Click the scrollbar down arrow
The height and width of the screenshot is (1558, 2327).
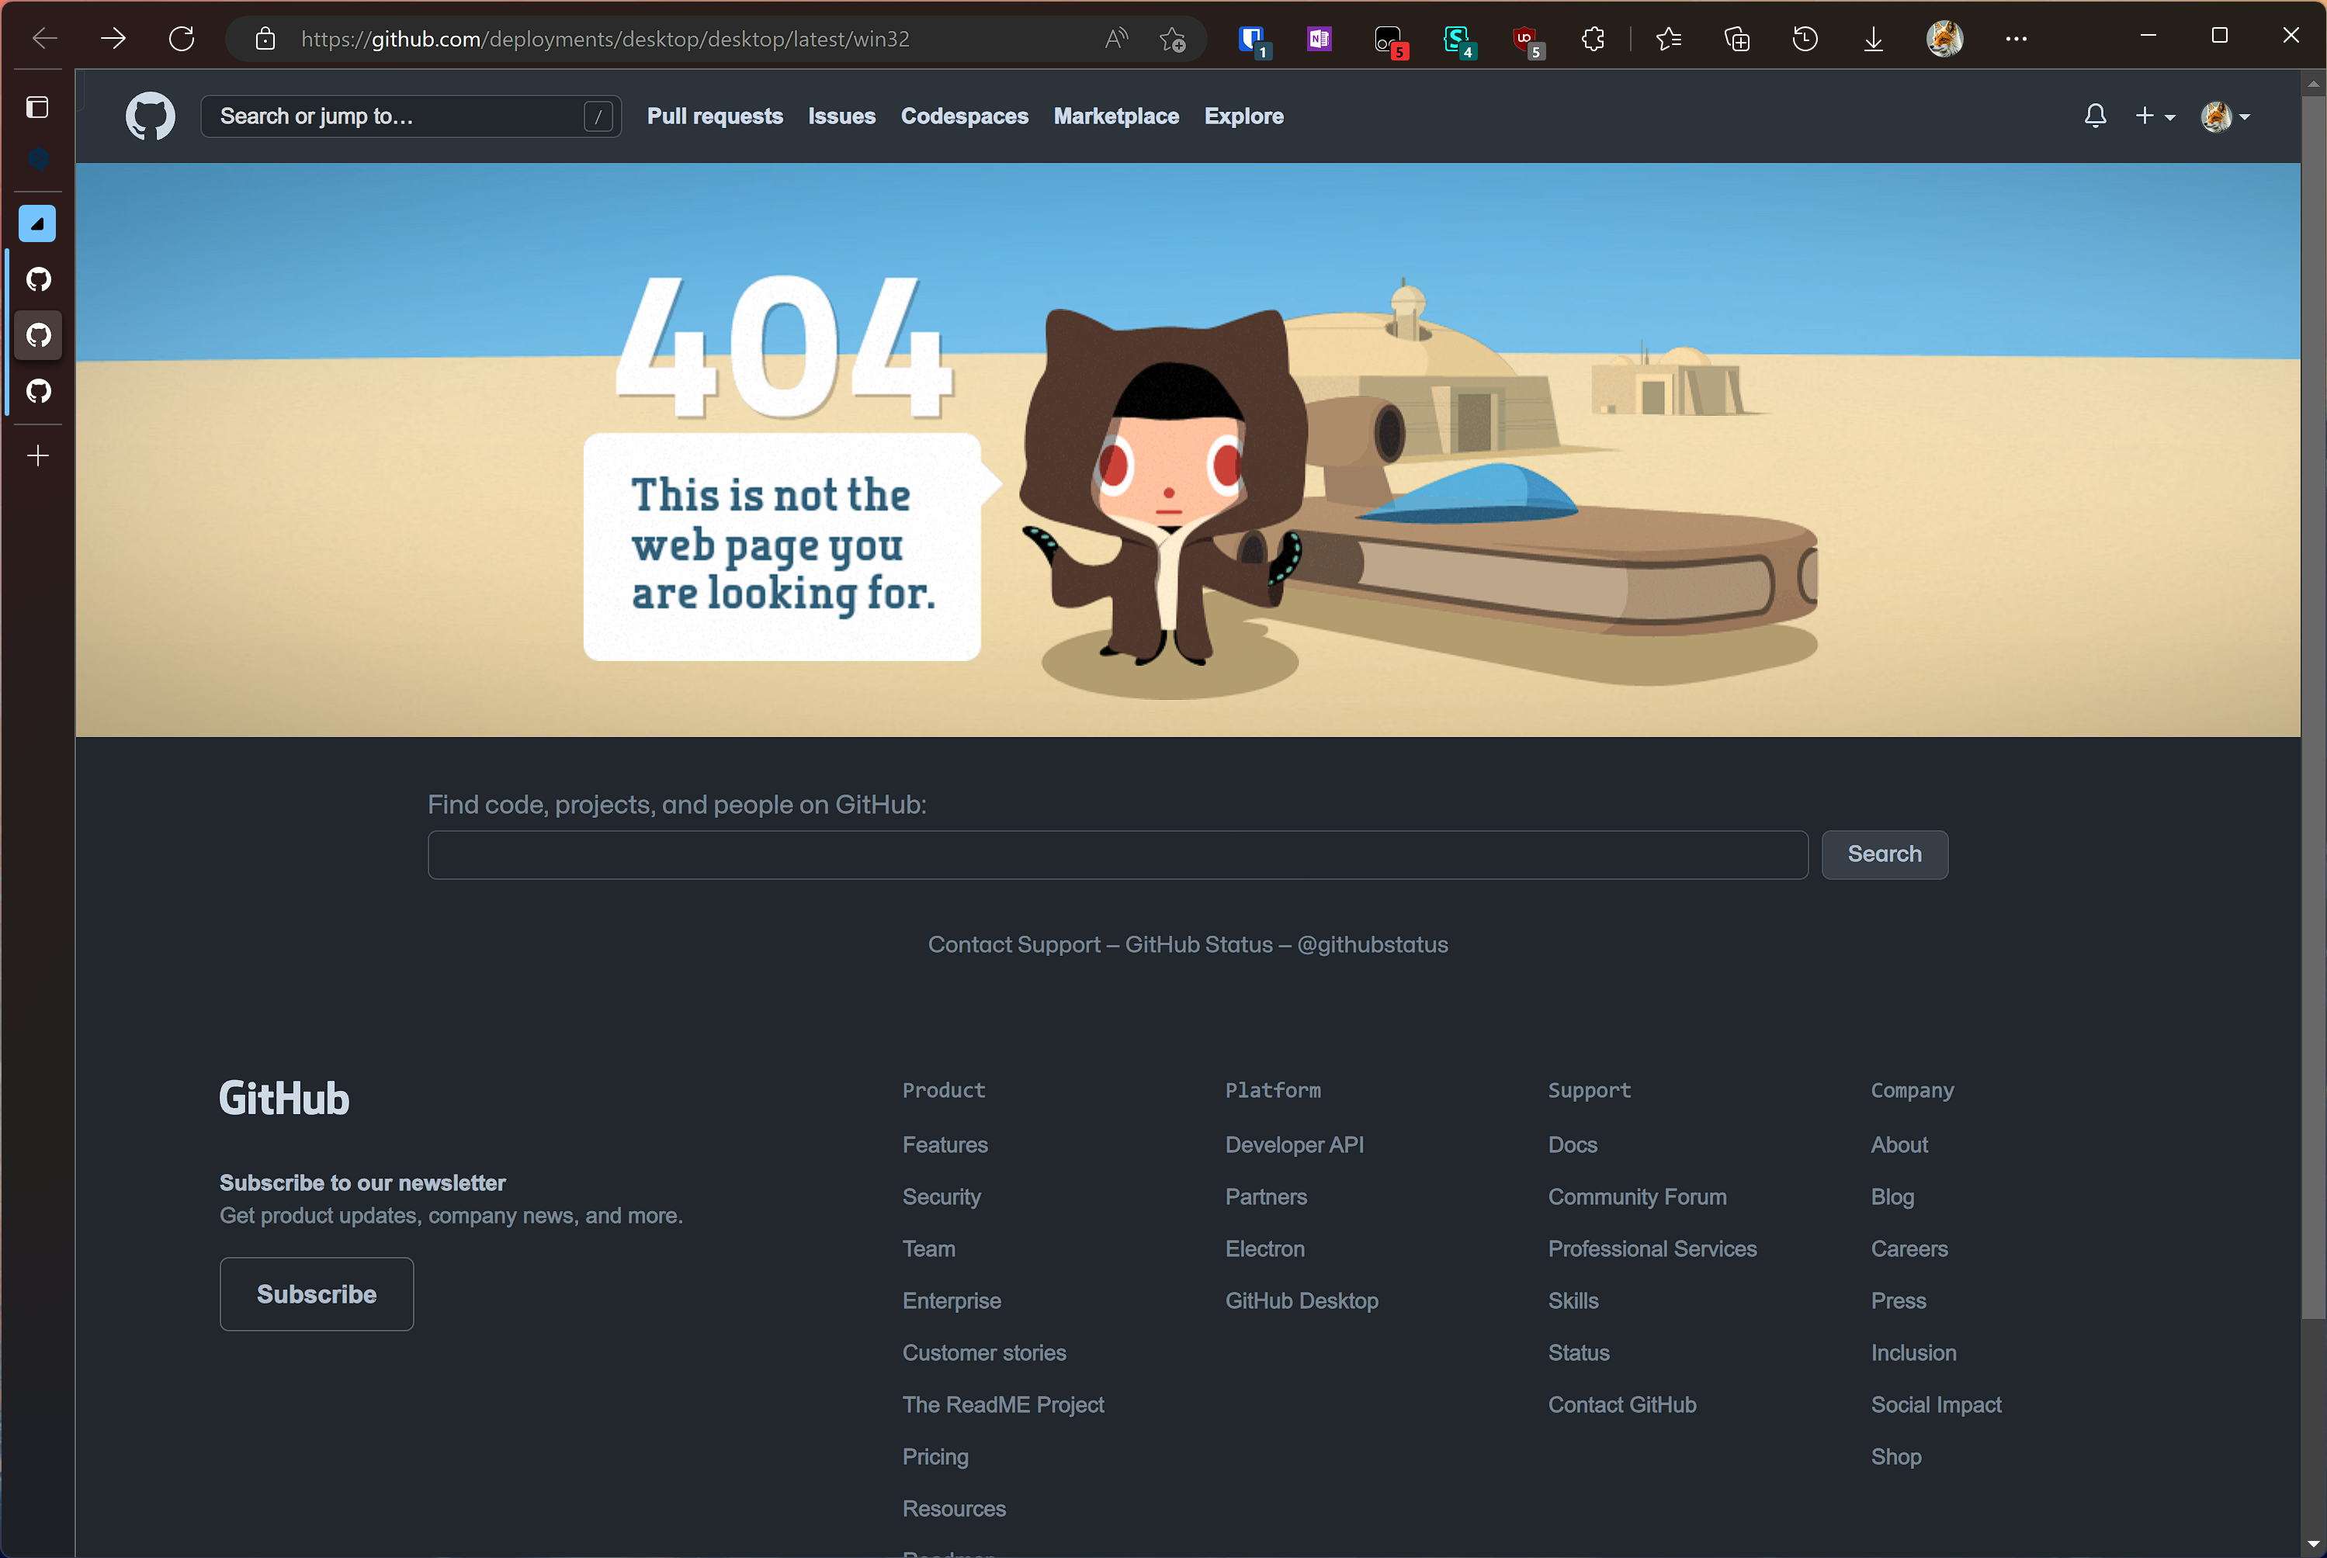click(x=2313, y=1545)
